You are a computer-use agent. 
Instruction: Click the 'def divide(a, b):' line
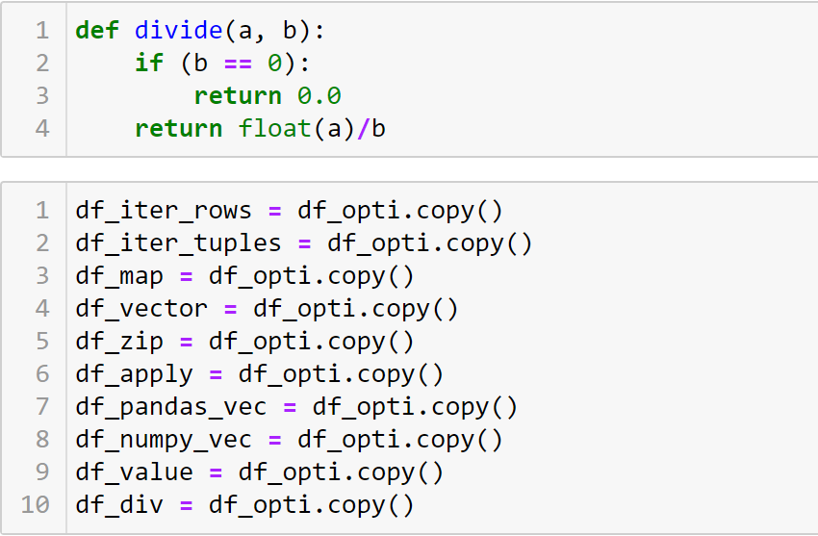coord(200,31)
